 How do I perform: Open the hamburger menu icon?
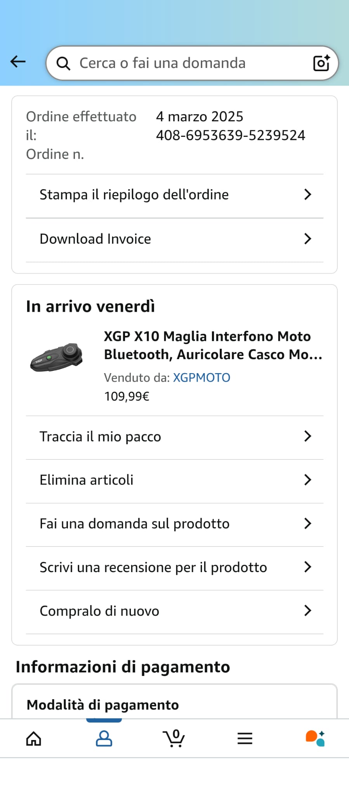(x=245, y=738)
